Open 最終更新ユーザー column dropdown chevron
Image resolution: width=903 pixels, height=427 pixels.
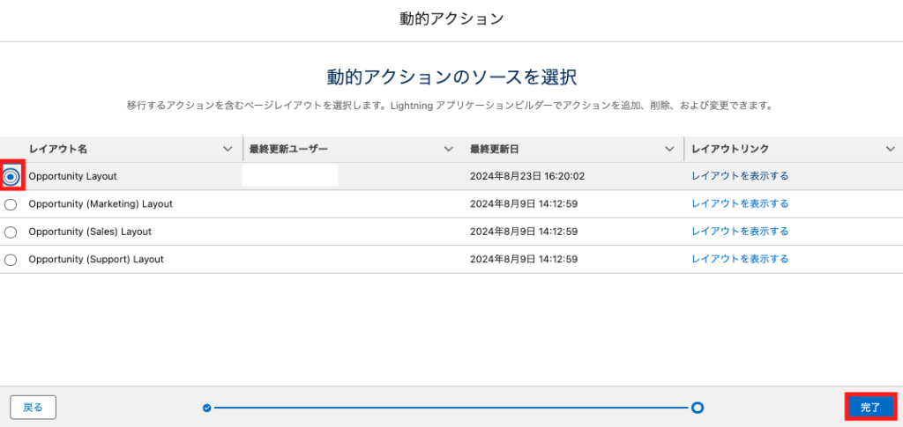click(449, 150)
